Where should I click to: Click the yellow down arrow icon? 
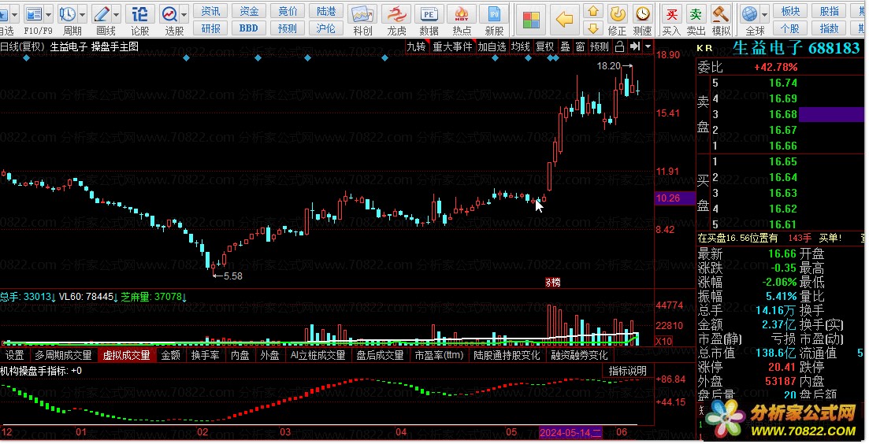point(593,28)
